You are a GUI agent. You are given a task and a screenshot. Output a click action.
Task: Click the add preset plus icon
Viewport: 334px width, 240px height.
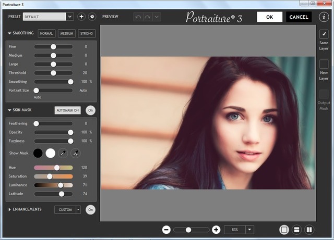tap(81, 17)
